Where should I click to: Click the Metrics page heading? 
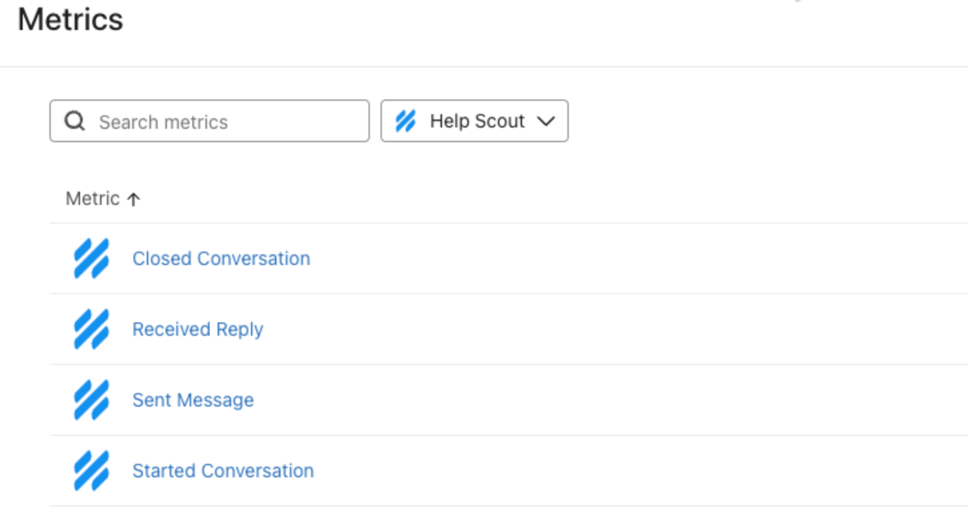70,19
